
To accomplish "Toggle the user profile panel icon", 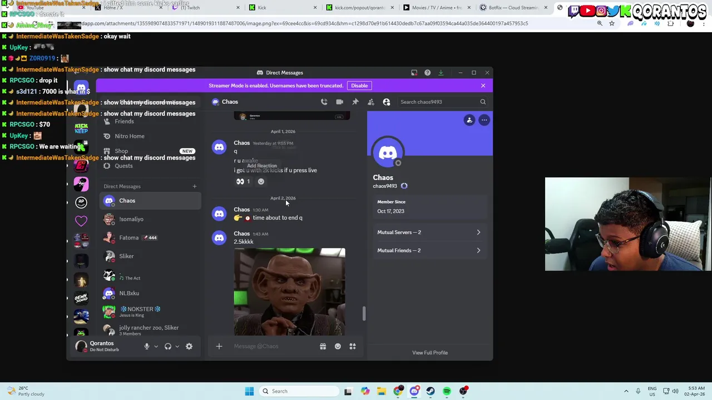I will coord(387,102).
